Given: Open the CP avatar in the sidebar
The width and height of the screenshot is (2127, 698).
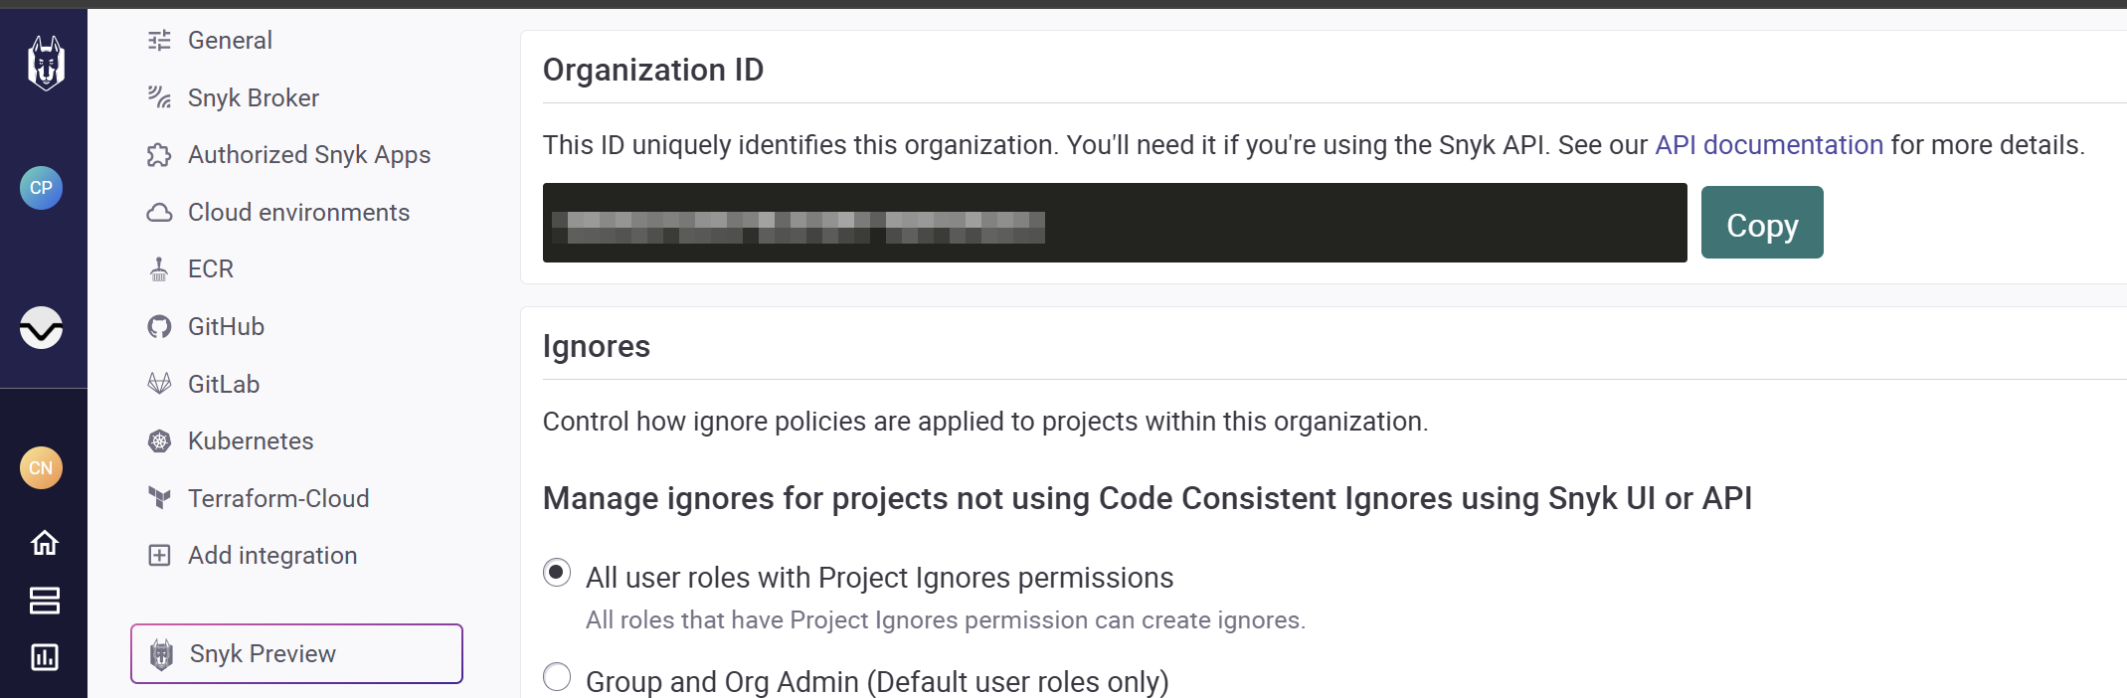Looking at the screenshot, I should click(x=41, y=188).
